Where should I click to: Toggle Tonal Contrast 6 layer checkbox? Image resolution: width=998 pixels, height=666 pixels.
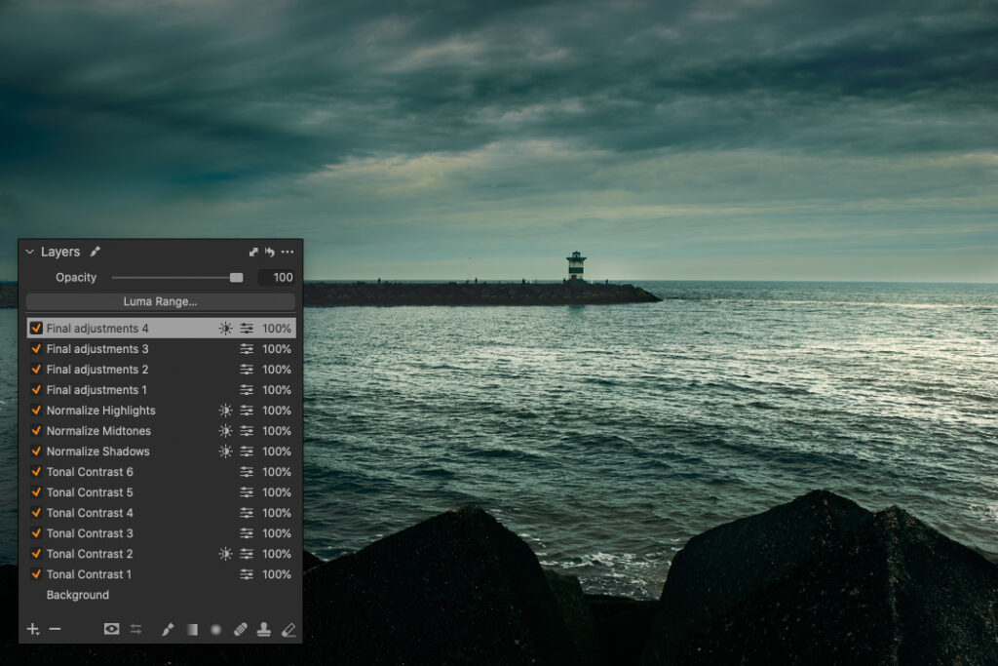tap(36, 472)
